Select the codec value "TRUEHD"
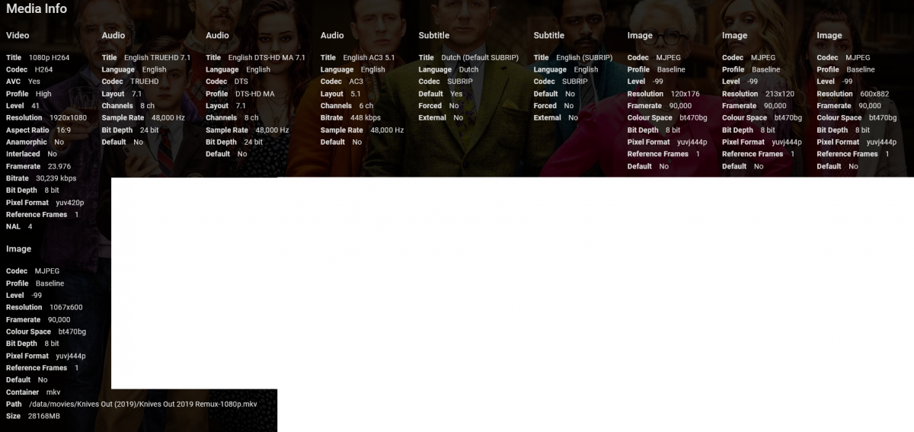Screen dimensions: 914x432 coord(145,82)
